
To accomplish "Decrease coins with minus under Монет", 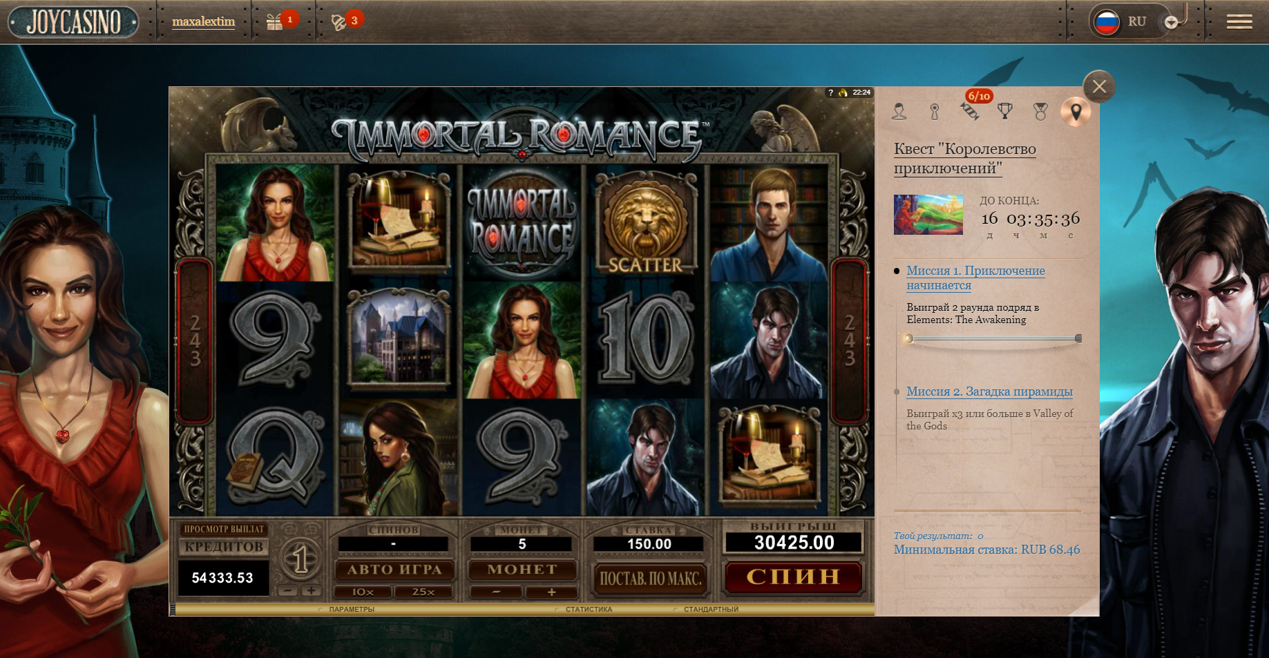I will [495, 592].
